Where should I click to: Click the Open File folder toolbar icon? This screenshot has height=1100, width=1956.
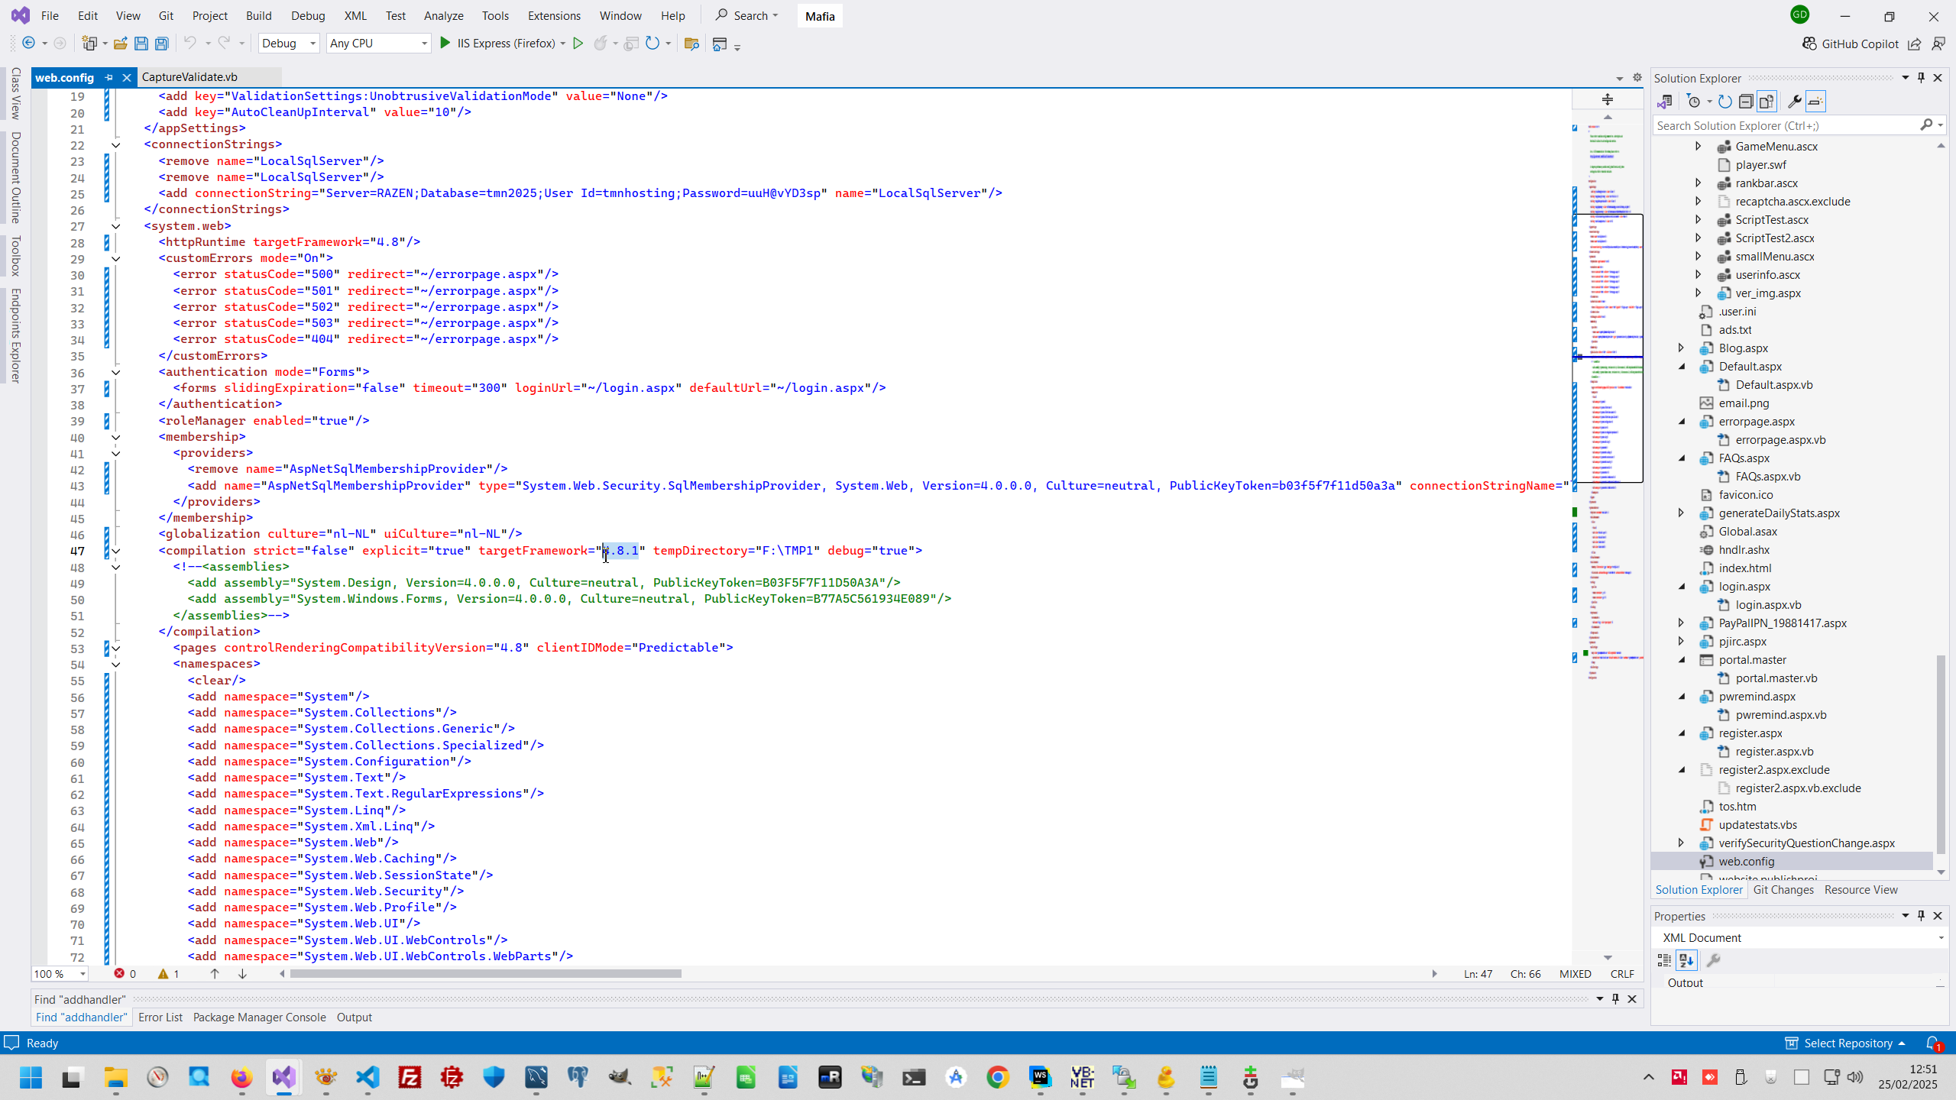120,44
